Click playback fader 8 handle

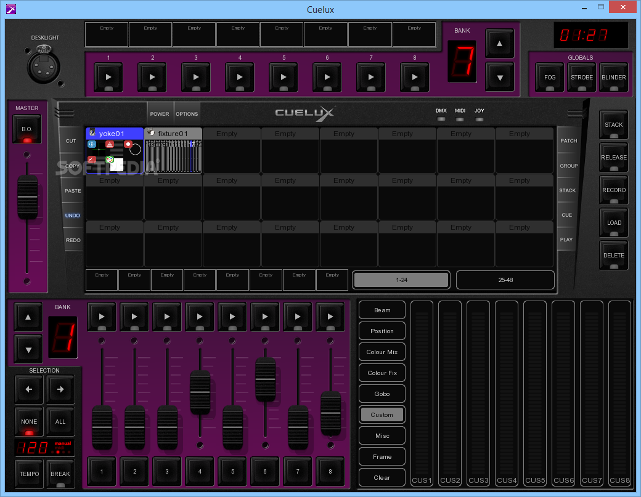[x=331, y=413]
